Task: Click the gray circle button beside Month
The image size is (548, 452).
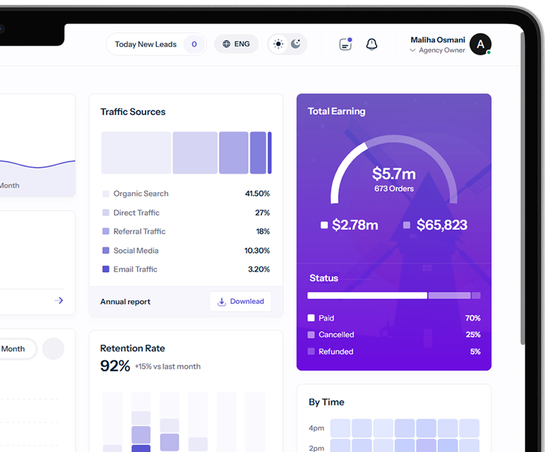Action: [53, 349]
